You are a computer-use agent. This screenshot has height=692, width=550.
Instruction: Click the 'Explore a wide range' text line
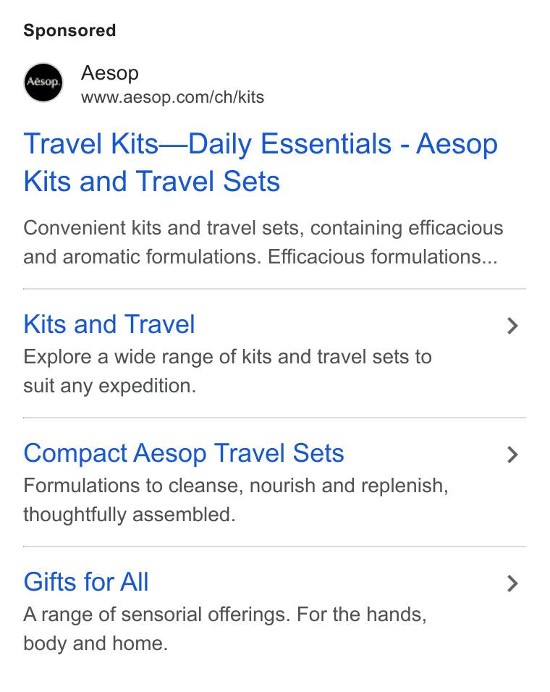[x=227, y=357]
